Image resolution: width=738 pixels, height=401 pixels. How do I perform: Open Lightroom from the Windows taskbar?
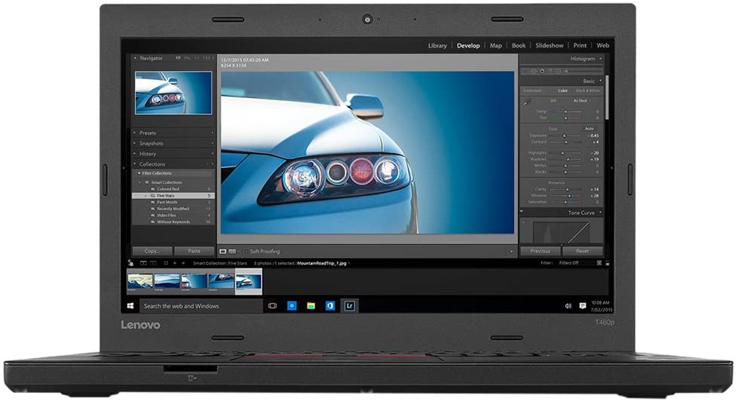pos(349,306)
